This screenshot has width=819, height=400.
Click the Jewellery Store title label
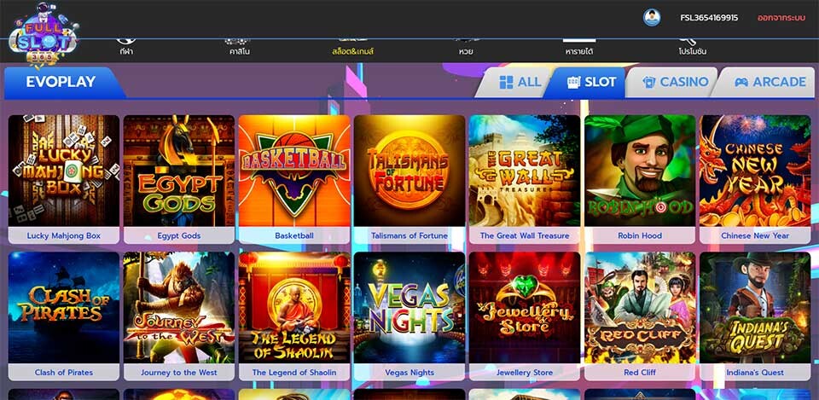coord(525,373)
